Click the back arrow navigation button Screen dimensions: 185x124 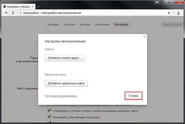[x=6, y=13]
